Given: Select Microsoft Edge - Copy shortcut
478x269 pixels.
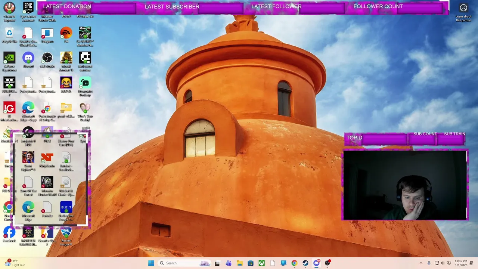Looking at the screenshot, I should pyautogui.click(x=28, y=112).
